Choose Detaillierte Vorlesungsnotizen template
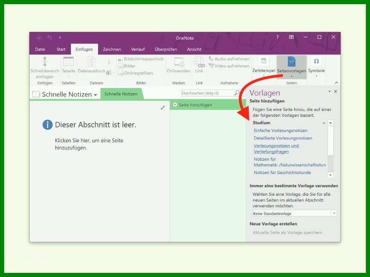The image size is (370, 277). click(283, 138)
